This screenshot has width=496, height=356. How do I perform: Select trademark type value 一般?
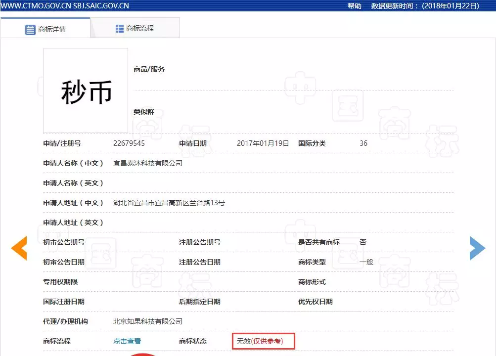(x=366, y=262)
